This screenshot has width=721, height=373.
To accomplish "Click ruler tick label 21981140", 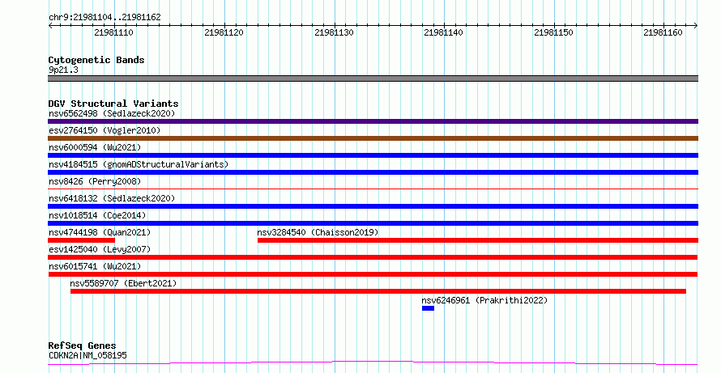I will click(443, 32).
